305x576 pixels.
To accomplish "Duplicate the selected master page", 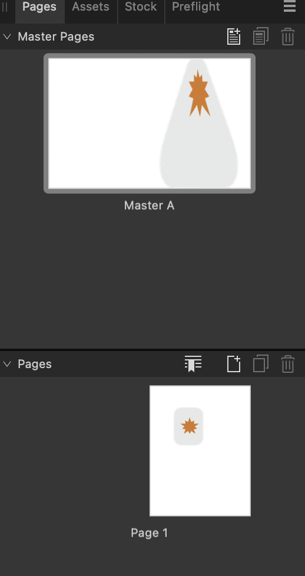I will (261, 37).
